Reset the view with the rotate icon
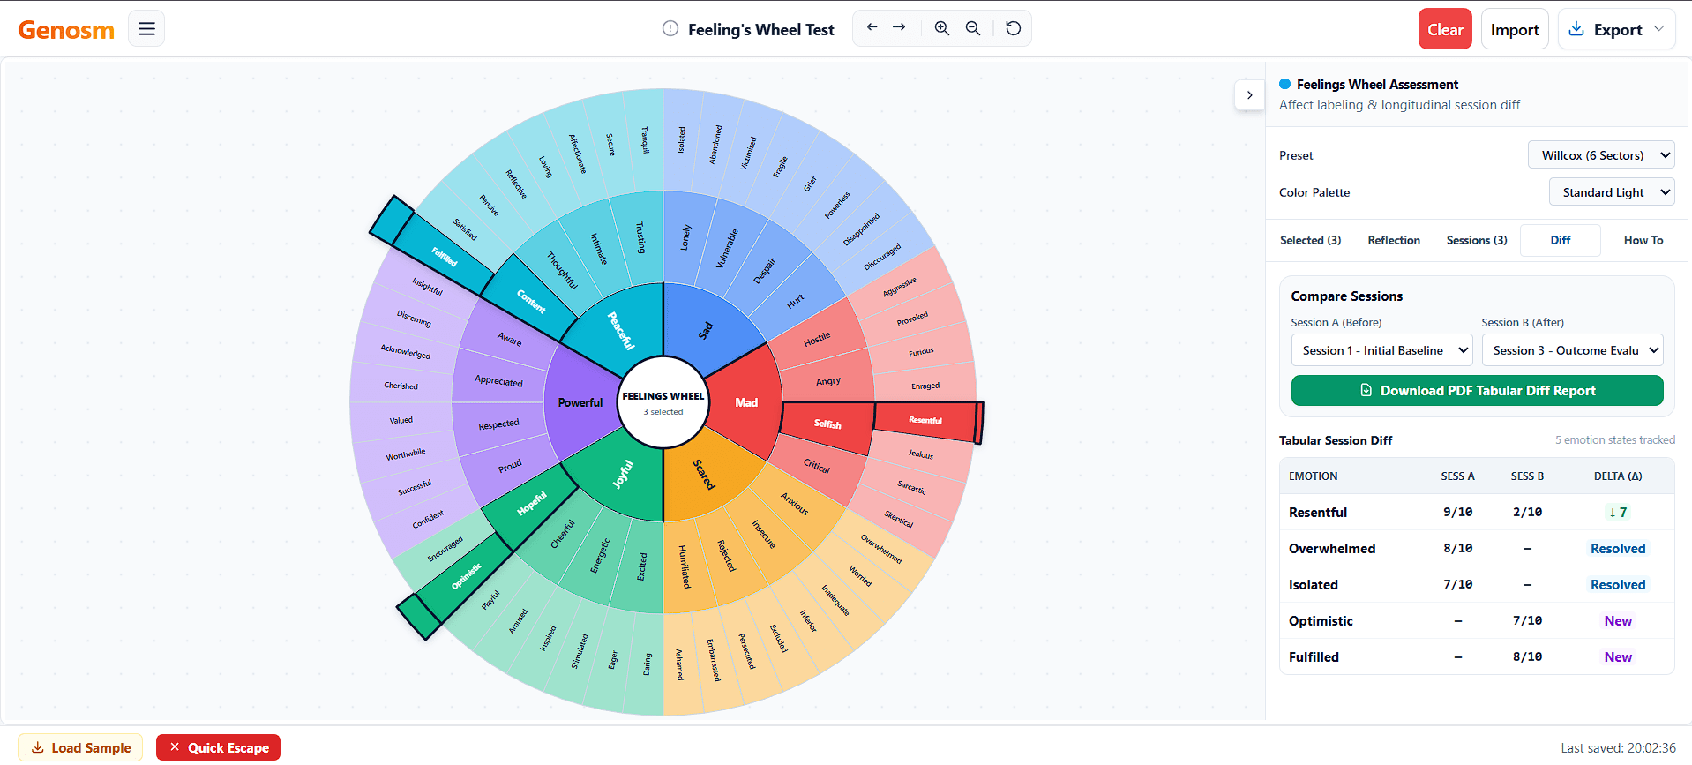Viewport: 1692px width, 765px height. [1014, 28]
